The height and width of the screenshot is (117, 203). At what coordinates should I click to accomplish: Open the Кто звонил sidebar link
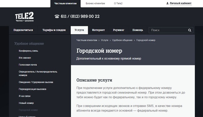[x=25, y=58]
